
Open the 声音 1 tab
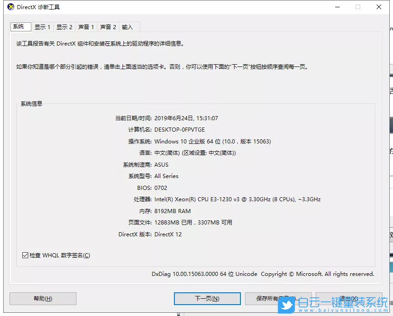86,27
